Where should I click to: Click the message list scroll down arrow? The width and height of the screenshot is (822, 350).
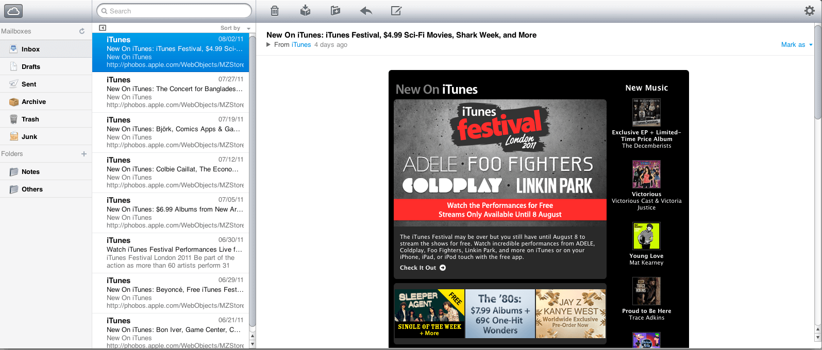click(x=253, y=345)
